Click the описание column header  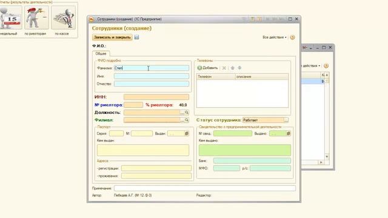(x=262, y=77)
